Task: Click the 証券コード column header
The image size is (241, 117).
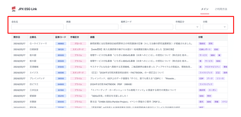Action: (61, 37)
